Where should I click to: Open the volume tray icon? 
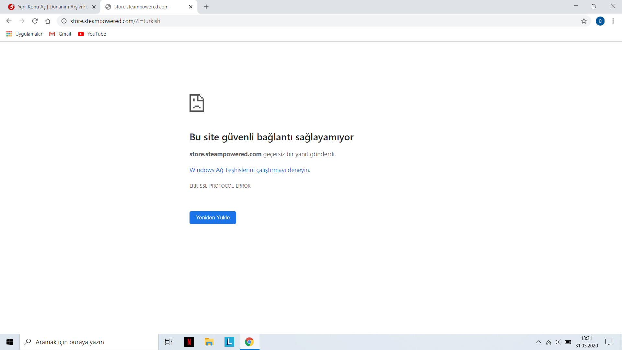tap(558, 342)
